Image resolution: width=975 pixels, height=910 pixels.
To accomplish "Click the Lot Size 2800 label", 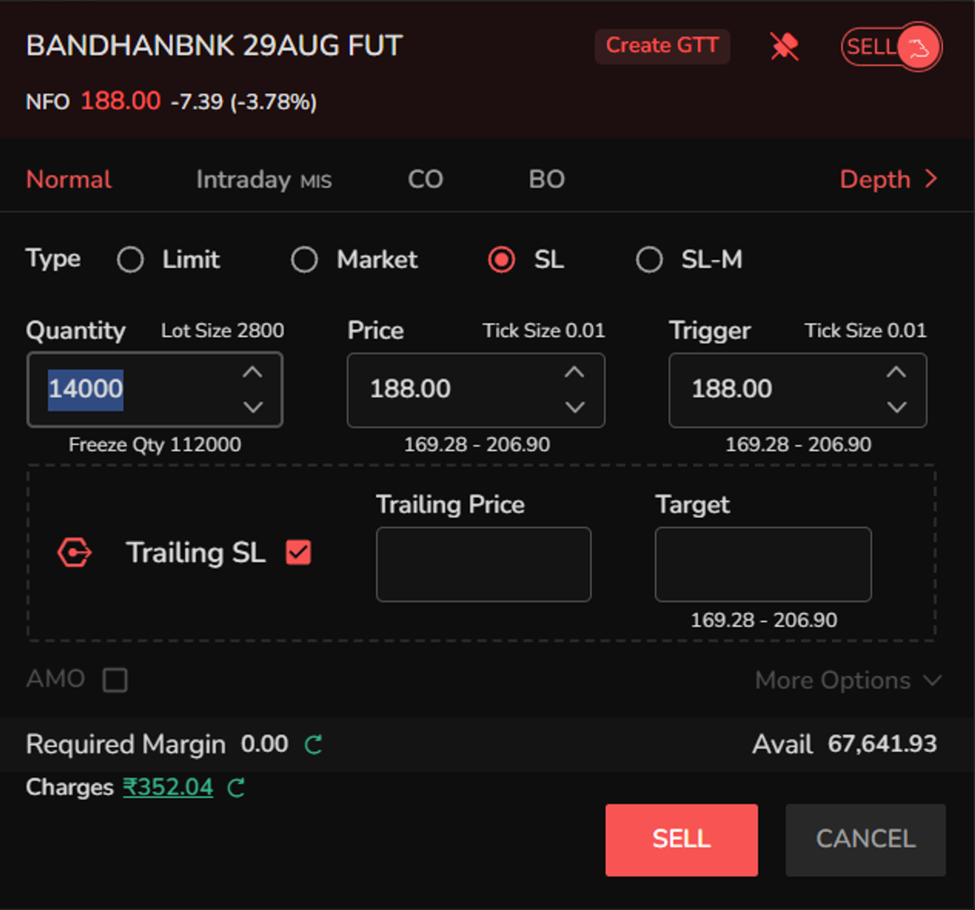I will (222, 330).
